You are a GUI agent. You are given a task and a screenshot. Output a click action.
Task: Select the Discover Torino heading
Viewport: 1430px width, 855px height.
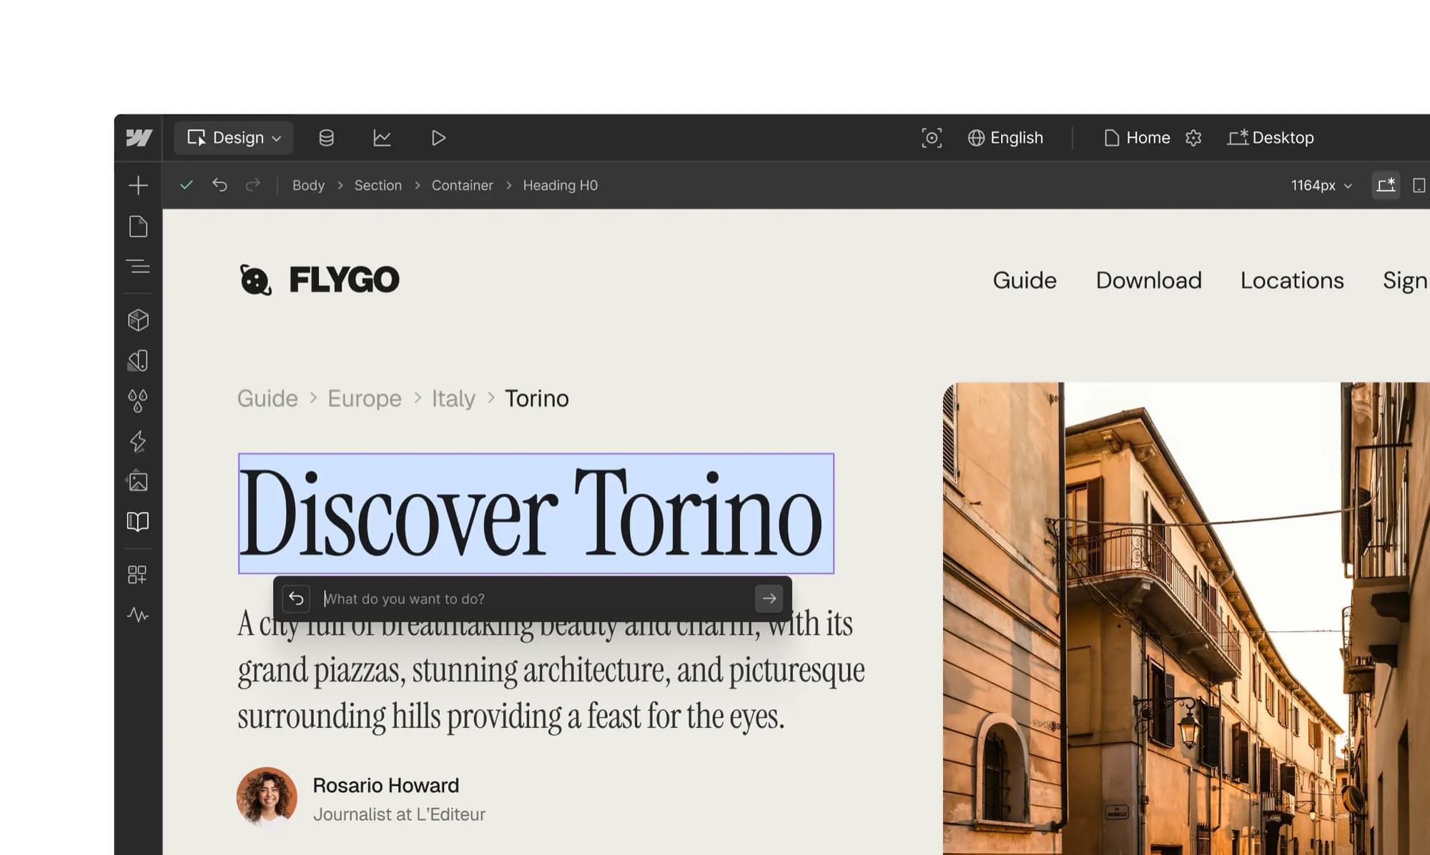point(536,513)
